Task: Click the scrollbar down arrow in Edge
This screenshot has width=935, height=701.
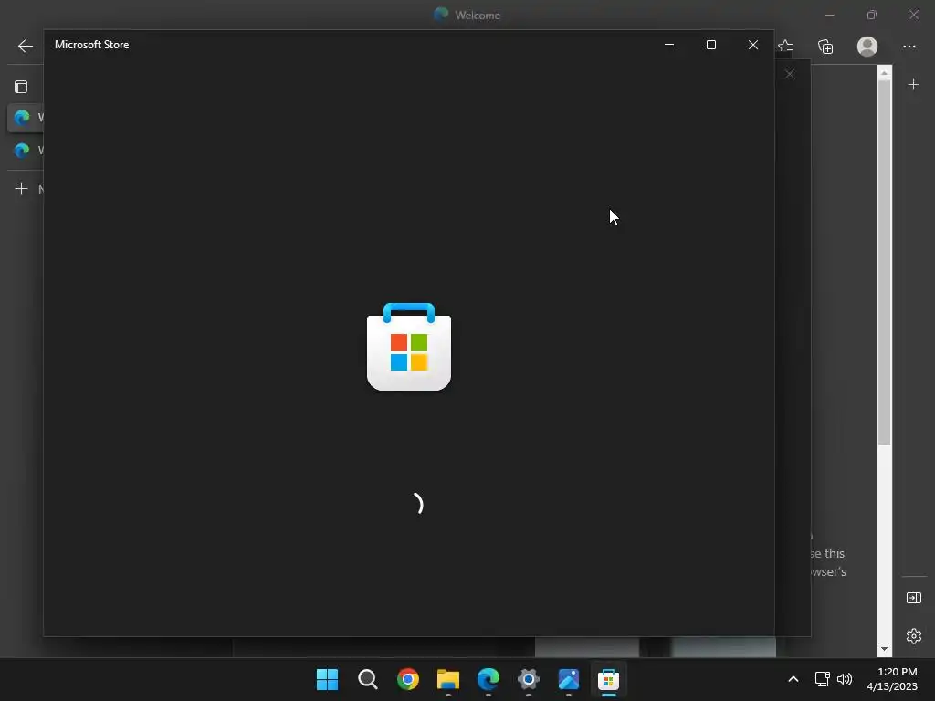Action: click(884, 649)
